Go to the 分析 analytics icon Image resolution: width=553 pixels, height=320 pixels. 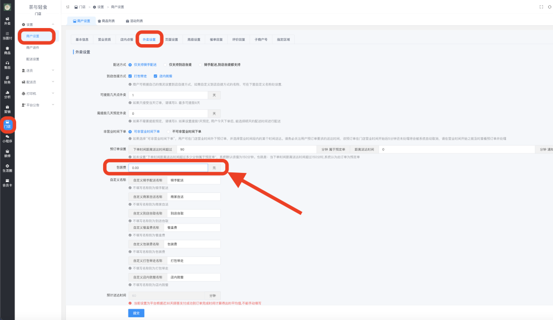pos(7,95)
